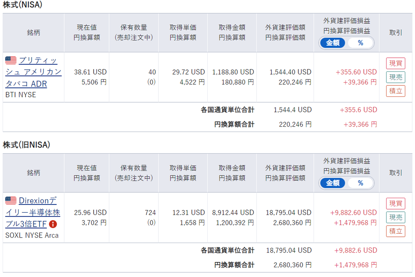Viewport: 415px width, 277px height.
Task: Click the +39,366 円 in BTI row
Action: (x=360, y=82)
